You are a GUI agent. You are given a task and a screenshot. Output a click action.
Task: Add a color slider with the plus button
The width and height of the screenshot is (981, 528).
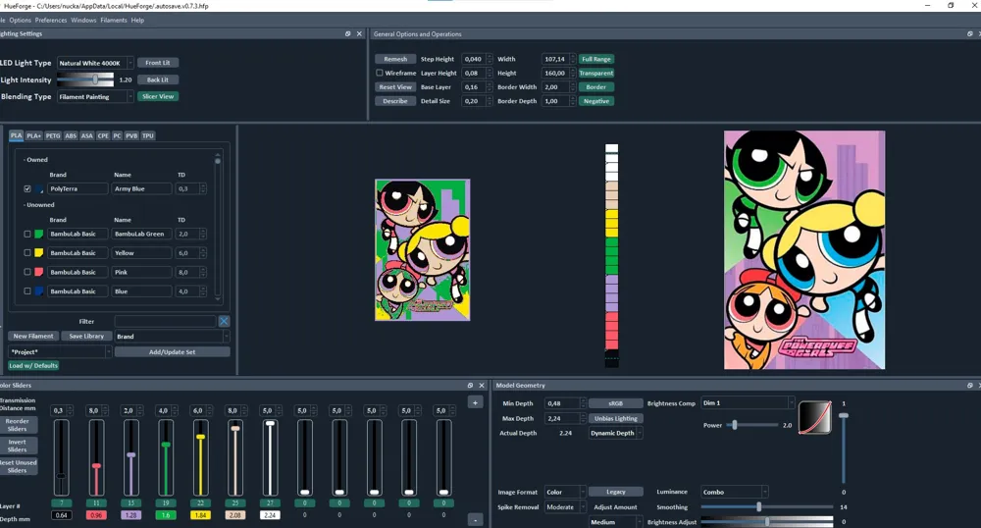point(475,403)
